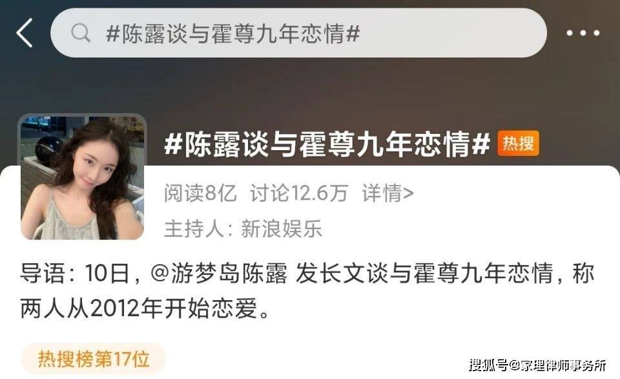The image size is (620, 379).
Task: Open the topic cover photo thumbnail
Action: (82, 177)
